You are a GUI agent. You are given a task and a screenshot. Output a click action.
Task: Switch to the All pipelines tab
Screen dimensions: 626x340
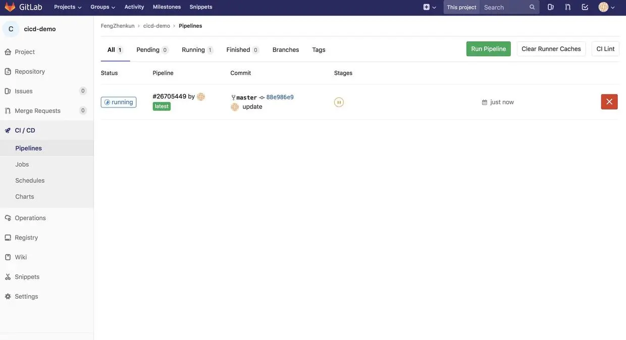(115, 49)
